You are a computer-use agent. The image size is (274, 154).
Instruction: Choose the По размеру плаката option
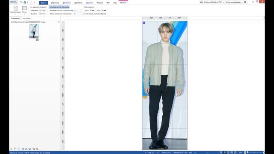(x=38, y=7)
